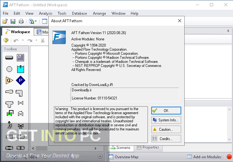Click the Credits... button

point(166,139)
